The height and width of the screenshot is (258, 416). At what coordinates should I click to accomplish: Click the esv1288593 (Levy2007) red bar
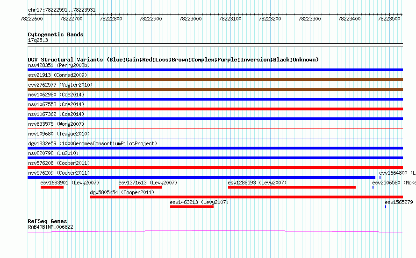292,187
